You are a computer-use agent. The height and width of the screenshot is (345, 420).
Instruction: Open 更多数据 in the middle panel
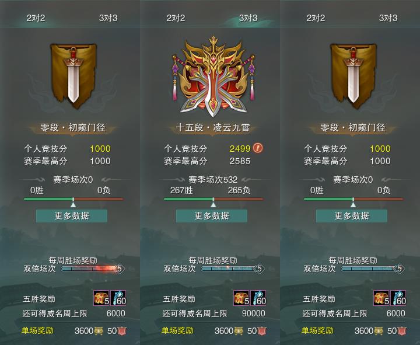point(212,216)
